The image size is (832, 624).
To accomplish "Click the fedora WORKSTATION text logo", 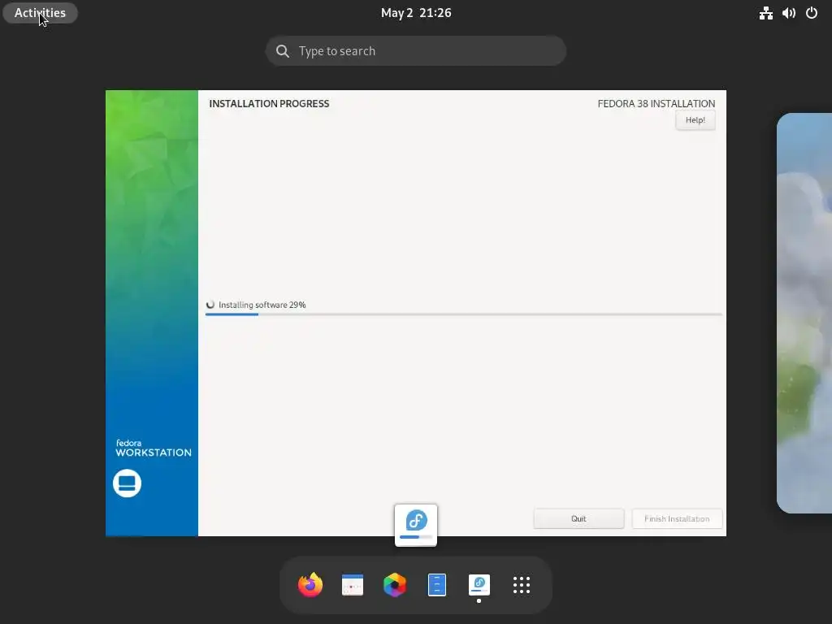I will pyautogui.click(x=154, y=448).
